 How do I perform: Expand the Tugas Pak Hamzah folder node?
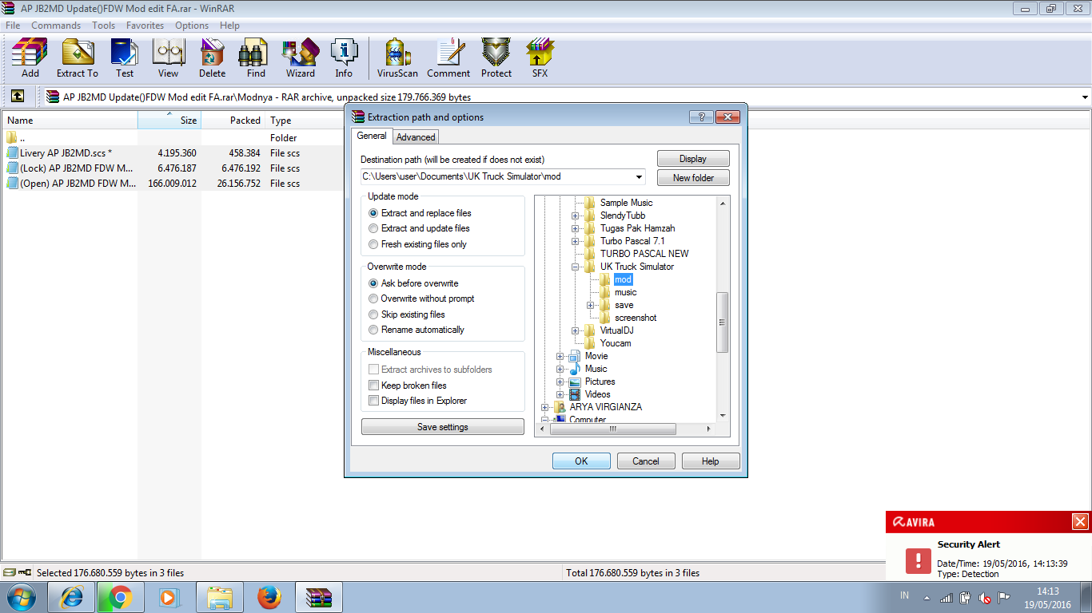pyautogui.click(x=575, y=228)
